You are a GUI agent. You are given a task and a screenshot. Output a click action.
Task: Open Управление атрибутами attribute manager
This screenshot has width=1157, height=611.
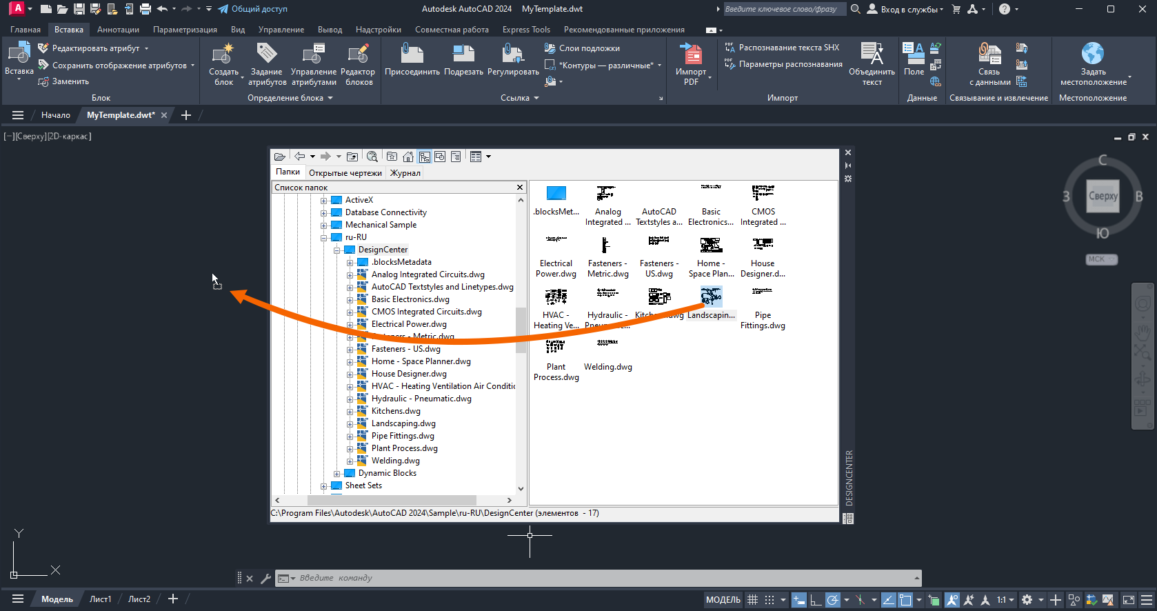coord(314,64)
